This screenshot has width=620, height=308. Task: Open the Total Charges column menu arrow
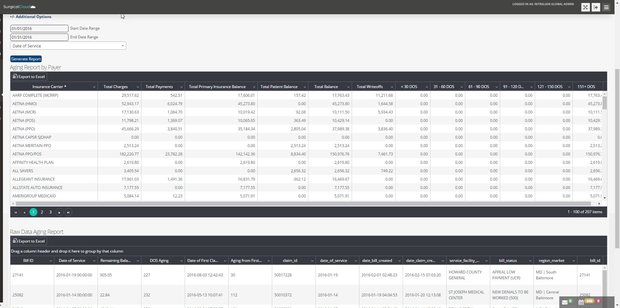138,87
